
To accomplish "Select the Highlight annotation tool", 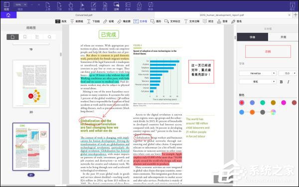I will tap(61, 21).
